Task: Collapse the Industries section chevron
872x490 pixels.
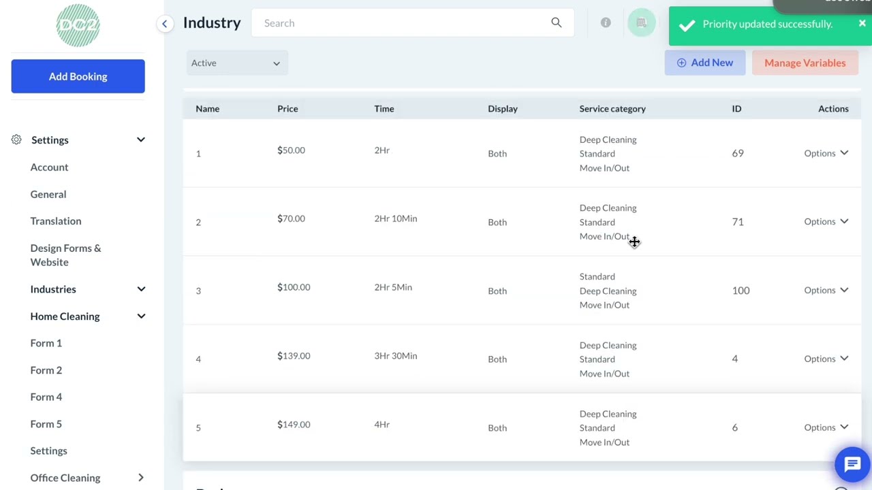Action: 141,289
